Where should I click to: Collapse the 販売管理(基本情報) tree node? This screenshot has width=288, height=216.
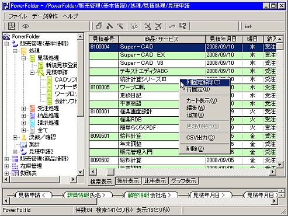(6, 44)
